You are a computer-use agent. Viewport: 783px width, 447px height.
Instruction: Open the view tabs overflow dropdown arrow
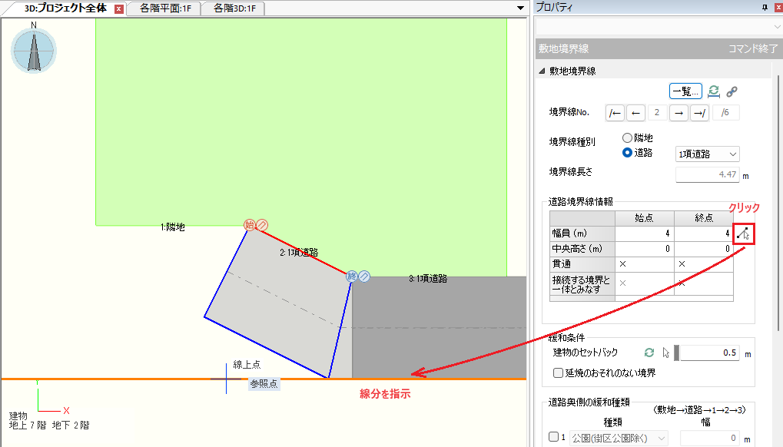tap(521, 8)
